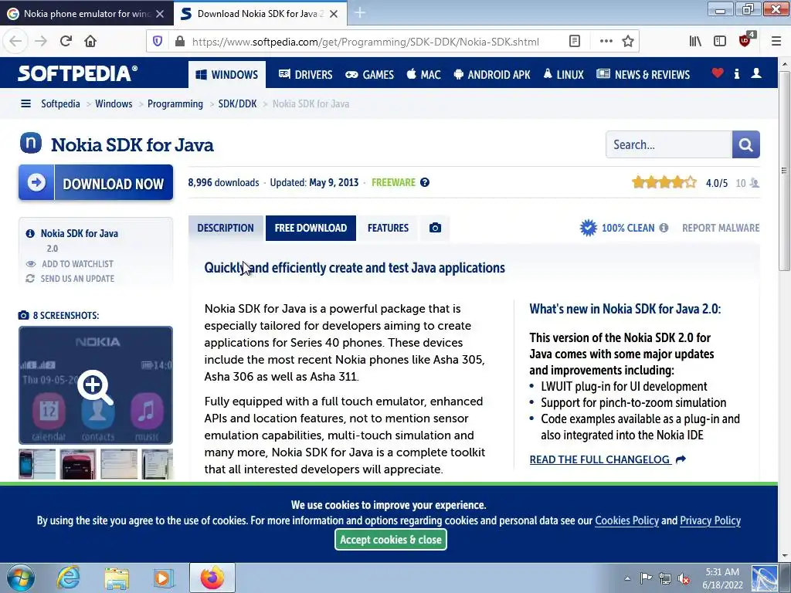Click Softpedia breadcrumb link
Image resolution: width=791 pixels, height=593 pixels.
(60, 104)
